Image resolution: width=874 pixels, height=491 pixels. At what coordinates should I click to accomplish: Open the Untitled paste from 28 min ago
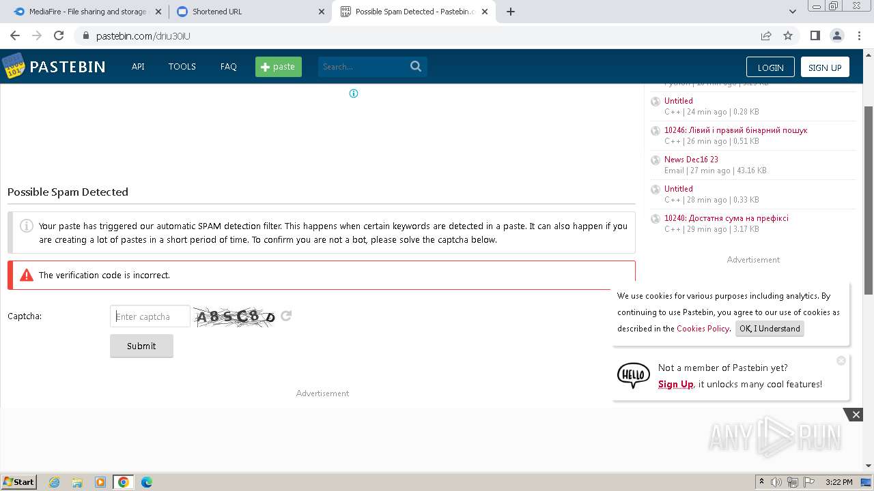(679, 189)
